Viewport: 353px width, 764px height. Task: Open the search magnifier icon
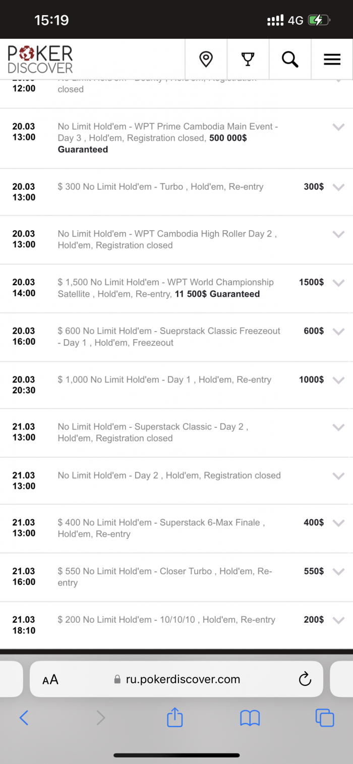pyautogui.click(x=290, y=59)
